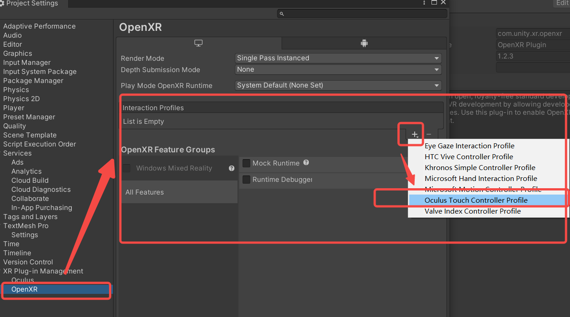Choose Microsoft Hand Interaction Profile
Image resolution: width=570 pixels, height=317 pixels.
tap(481, 179)
